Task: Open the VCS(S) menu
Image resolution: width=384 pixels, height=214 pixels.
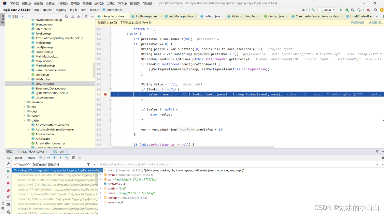Action: pyautogui.click(x=123, y=3)
